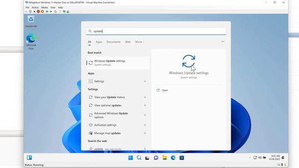Screen dimensions: 299x168
Task: Switch to the Documents search tab
Action: point(114,42)
